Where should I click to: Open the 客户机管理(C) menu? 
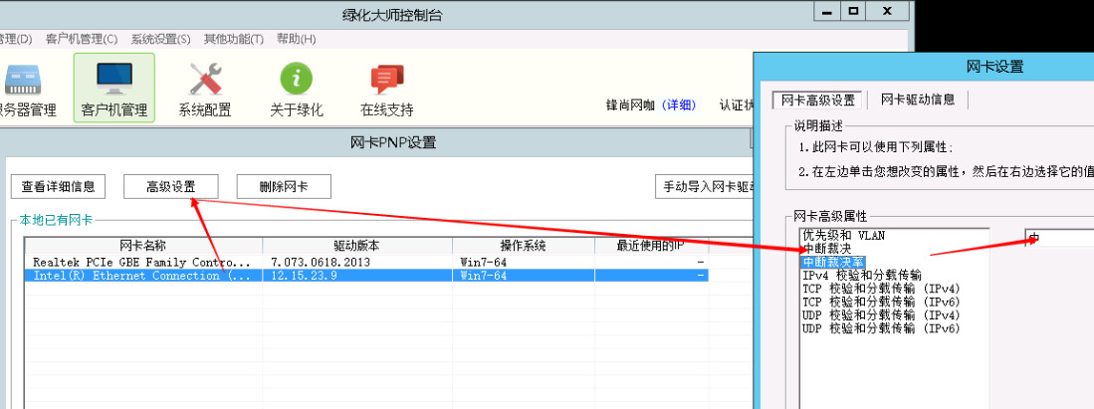(x=82, y=39)
